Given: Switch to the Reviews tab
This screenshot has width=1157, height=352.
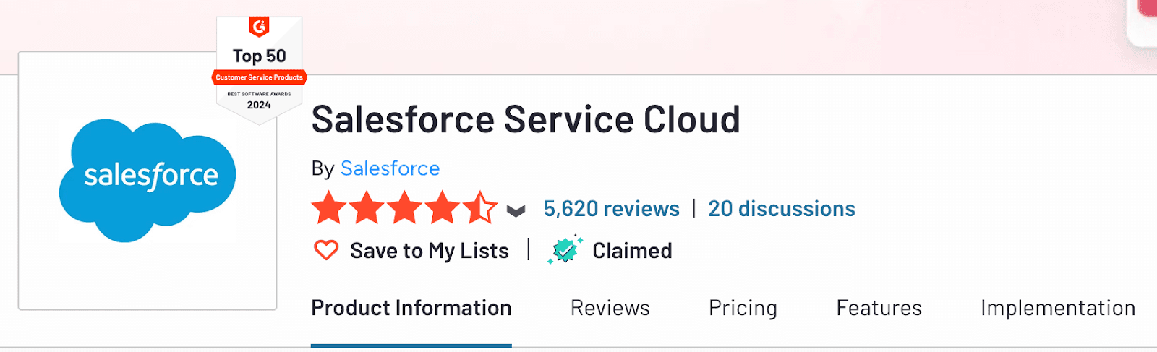Looking at the screenshot, I should 610,308.
